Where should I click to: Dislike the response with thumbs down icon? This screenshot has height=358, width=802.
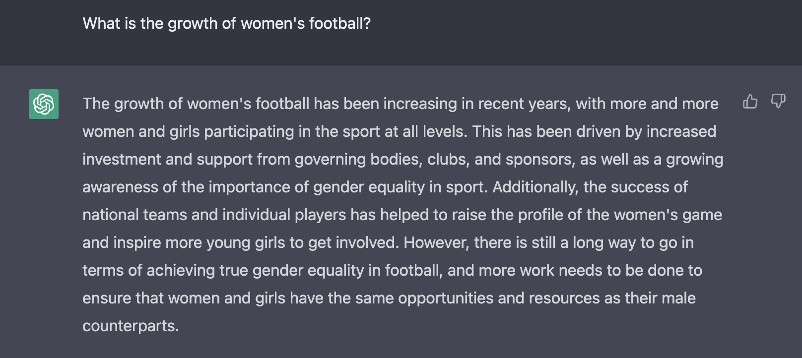[778, 101]
